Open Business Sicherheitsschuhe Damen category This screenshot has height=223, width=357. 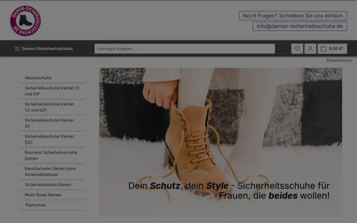52,155
